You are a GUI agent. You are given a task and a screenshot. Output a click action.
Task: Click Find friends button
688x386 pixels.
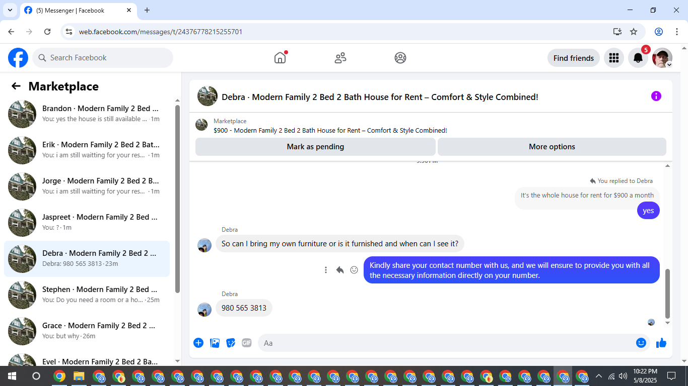click(574, 58)
